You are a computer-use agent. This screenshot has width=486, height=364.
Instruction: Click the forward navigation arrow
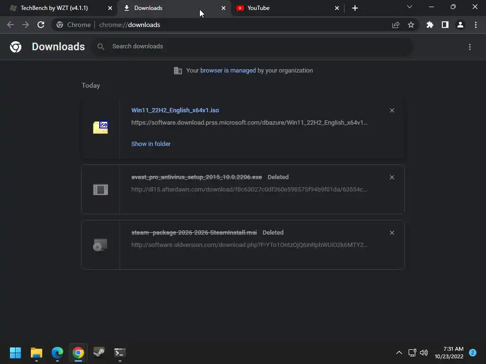pyautogui.click(x=26, y=25)
